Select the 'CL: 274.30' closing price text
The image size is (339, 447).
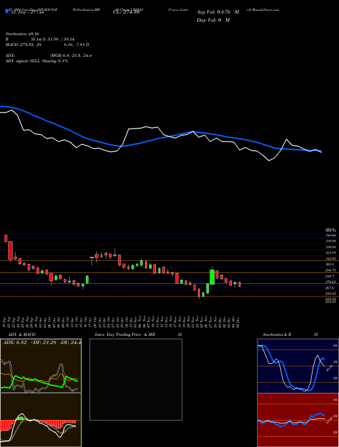[x=126, y=13]
